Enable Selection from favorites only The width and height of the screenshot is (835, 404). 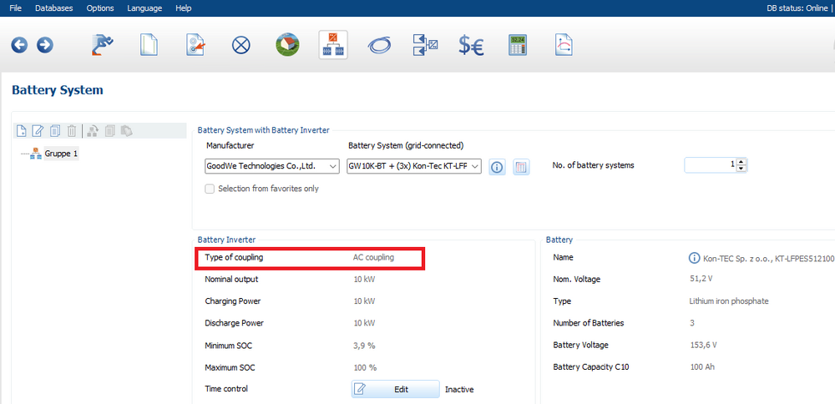coord(210,189)
